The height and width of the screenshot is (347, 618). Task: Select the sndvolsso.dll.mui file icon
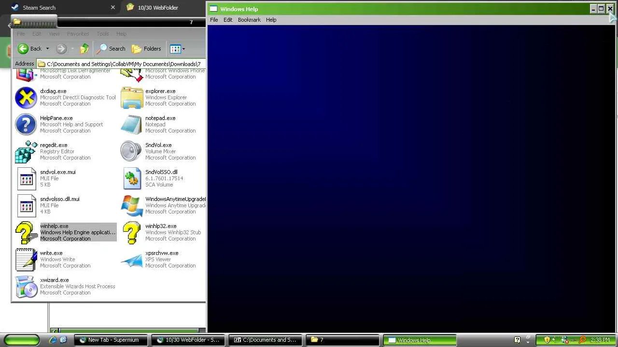(x=26, y=205)
